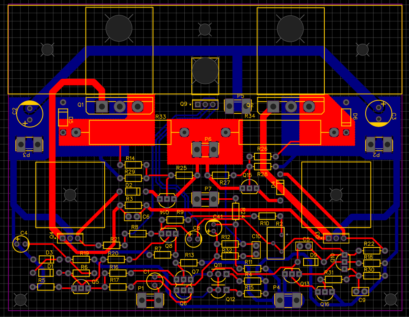
Task: Select resistor R12
Action: point(230,244)
